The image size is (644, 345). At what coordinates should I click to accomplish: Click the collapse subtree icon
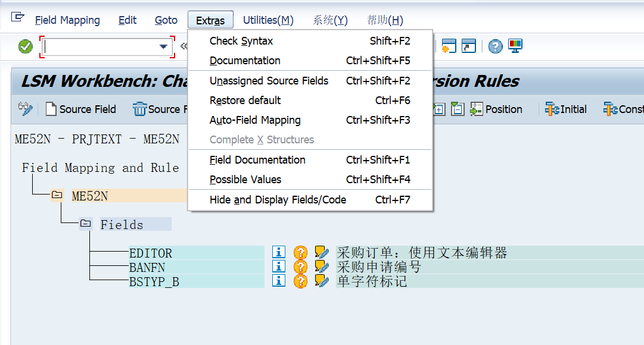[458, 109]
